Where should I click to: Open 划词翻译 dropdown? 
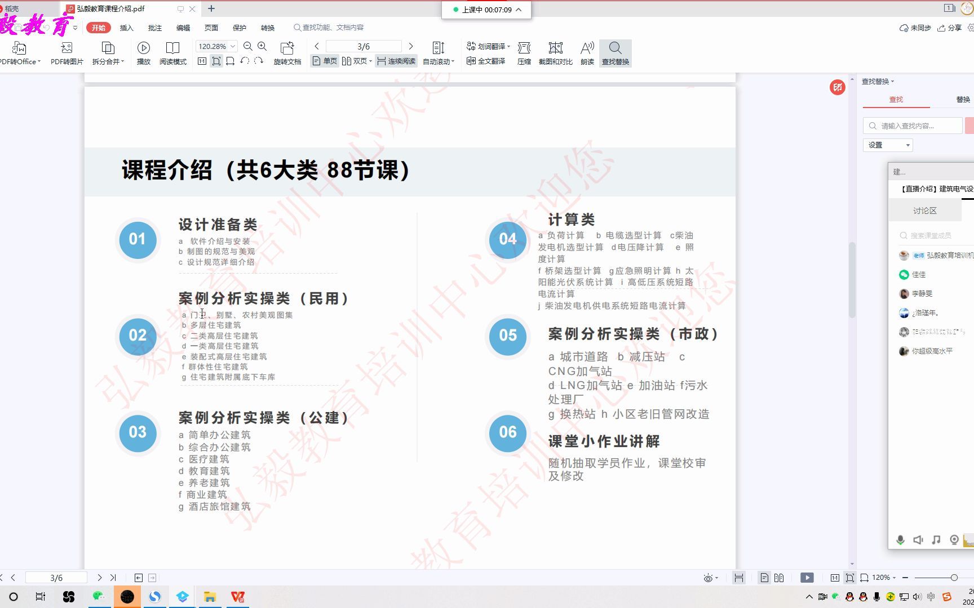tap(488, 46)
